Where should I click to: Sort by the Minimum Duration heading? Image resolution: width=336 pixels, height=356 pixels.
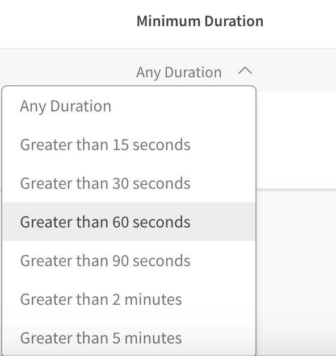(200, 21)
